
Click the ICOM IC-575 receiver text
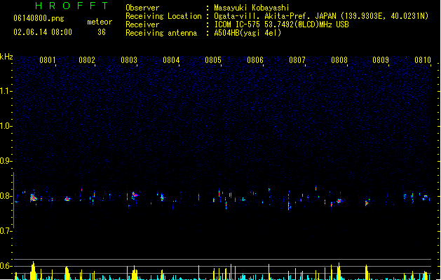click(x=282, y=24)
